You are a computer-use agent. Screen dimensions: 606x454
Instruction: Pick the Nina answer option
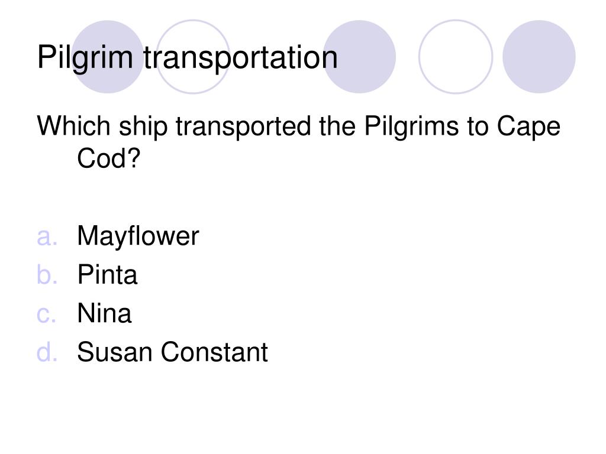(x=104, y=313)
